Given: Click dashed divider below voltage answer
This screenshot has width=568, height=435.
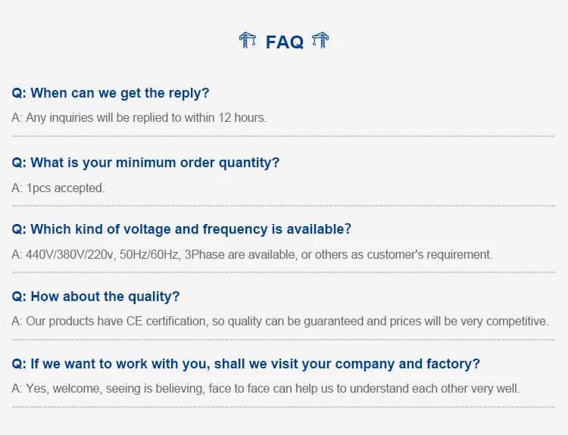Looking at the screenshot, I should [x=283, y=272].
